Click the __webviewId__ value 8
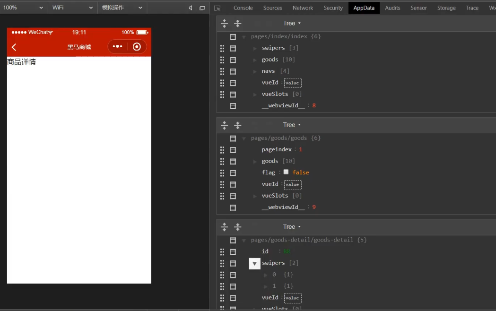 pyautogui.click(x=314, y=105)
